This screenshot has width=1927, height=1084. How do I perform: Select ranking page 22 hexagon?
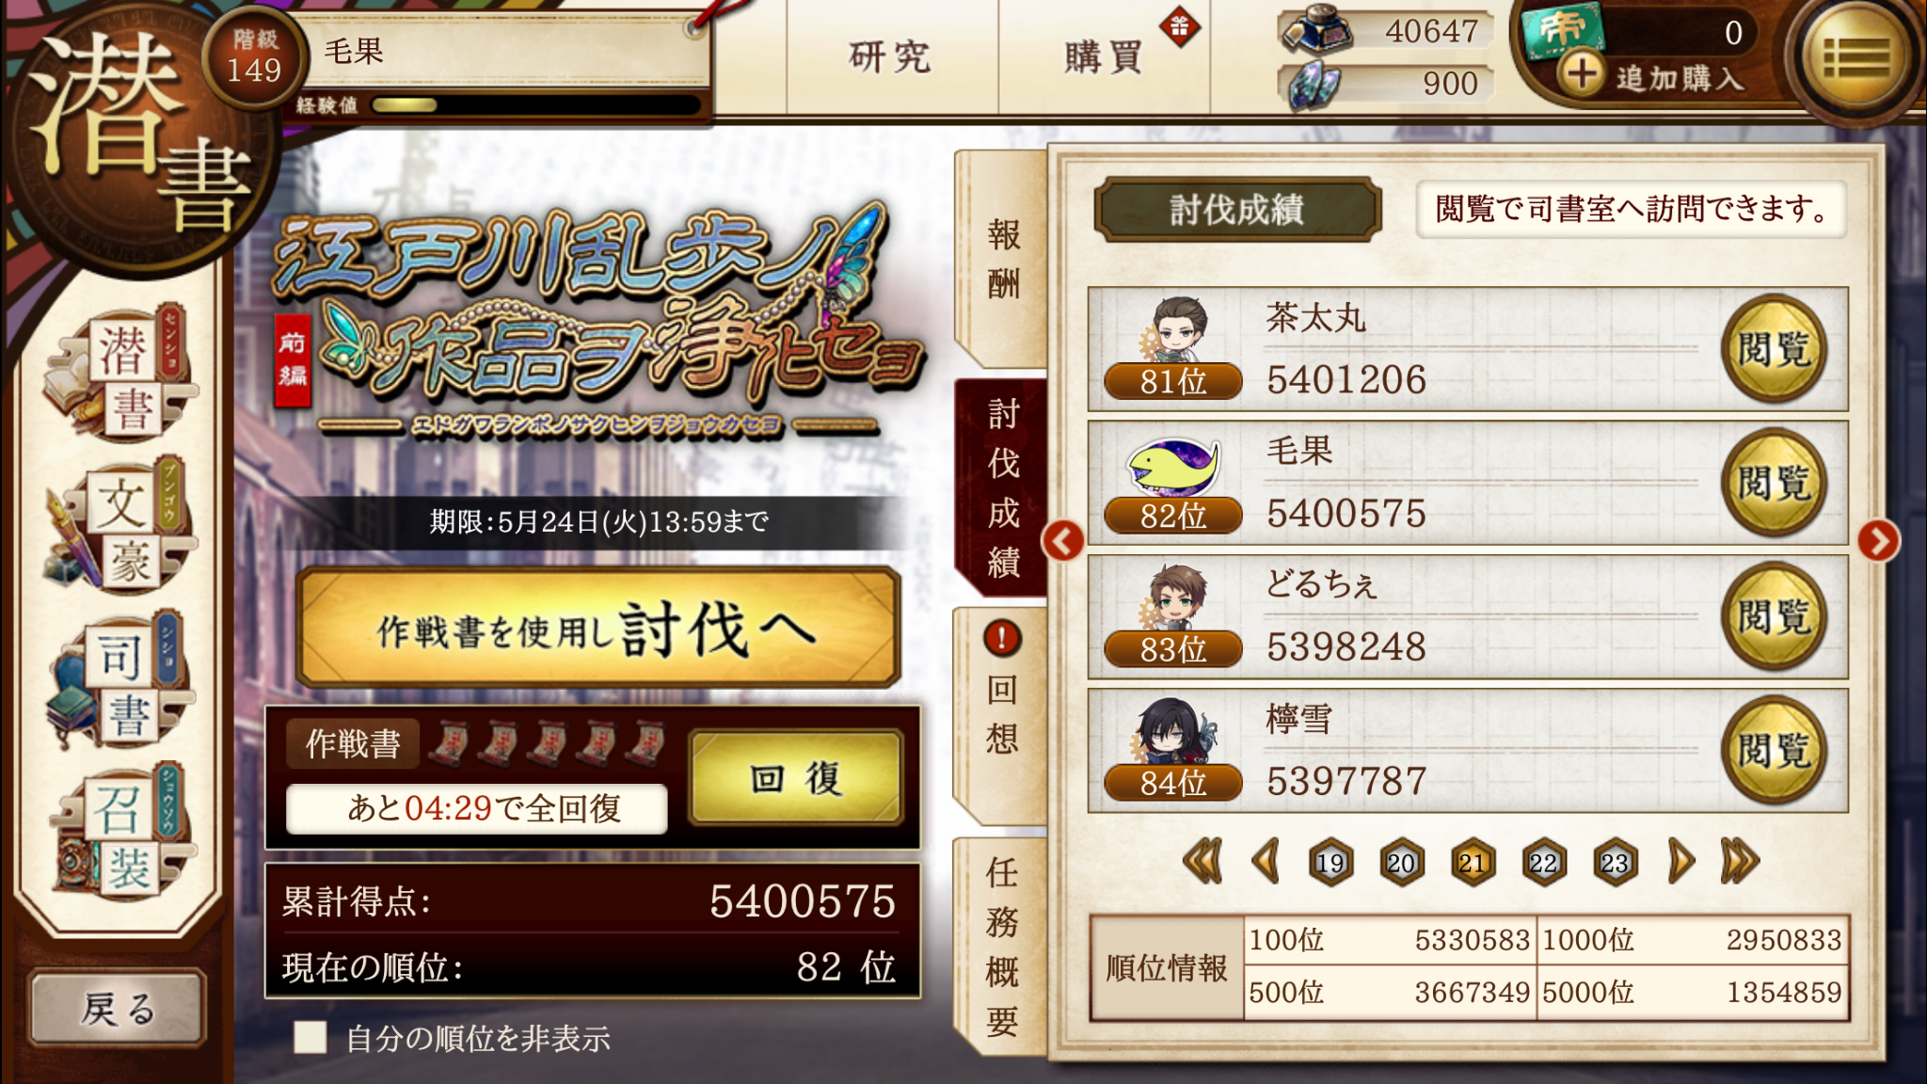pyautogui.click(x=1543, y=862)
